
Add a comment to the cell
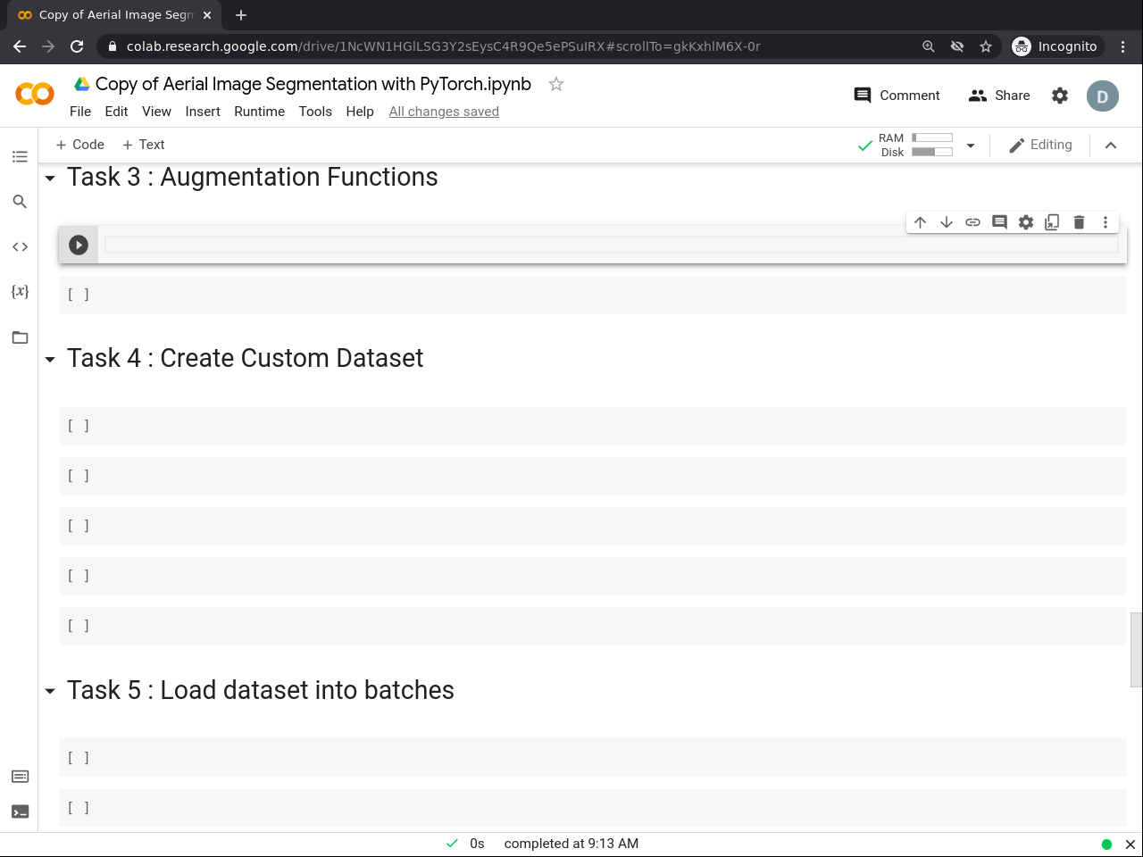999,222
